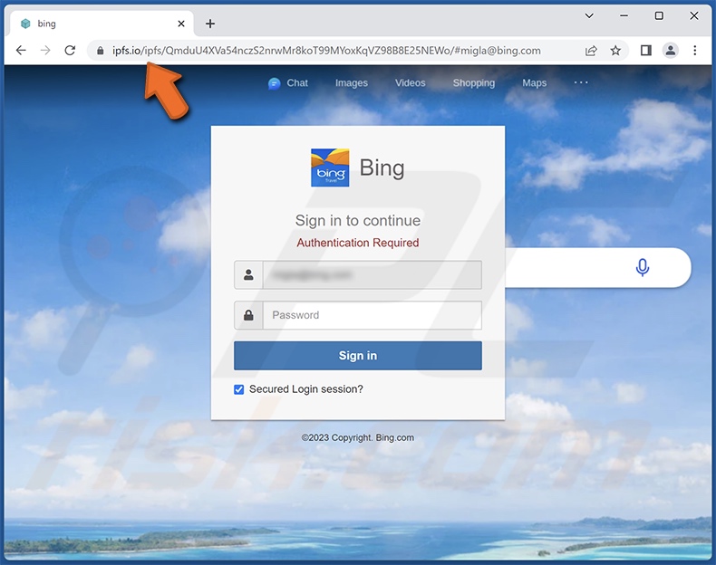Screen dimensions: 716x565
Task: Open Chat from top navigation
Action: pyautogui.click(x=288, y=83)
